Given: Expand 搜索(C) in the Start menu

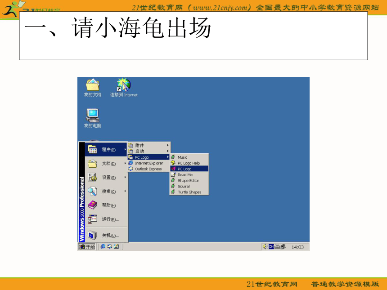Looking at the screenshot, I should tap(106, 191).
